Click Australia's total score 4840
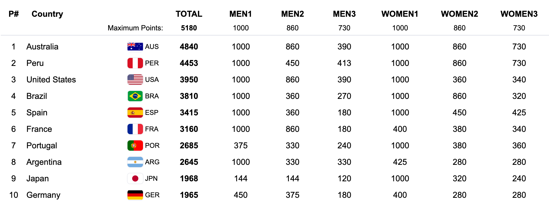 (189, 47)
